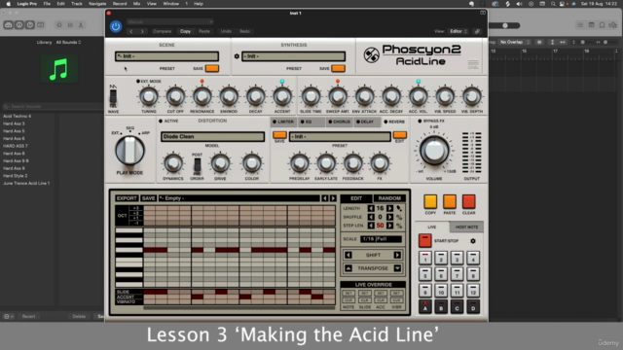This screenshot has height=350, width=623.
Task: Click the plugin header Compare button
Action: pos(163,31)
